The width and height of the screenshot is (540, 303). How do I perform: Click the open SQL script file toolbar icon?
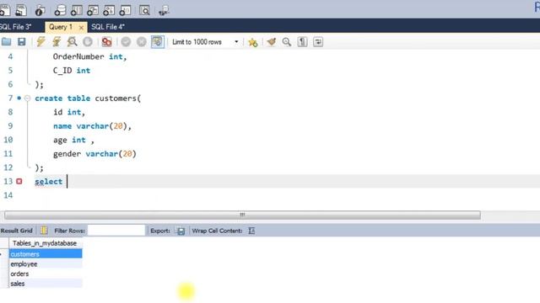(x=20, y=10)
